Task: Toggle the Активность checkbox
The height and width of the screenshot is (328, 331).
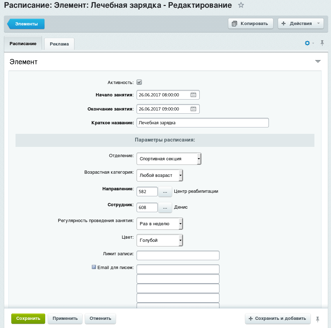Action: [139, 82]
